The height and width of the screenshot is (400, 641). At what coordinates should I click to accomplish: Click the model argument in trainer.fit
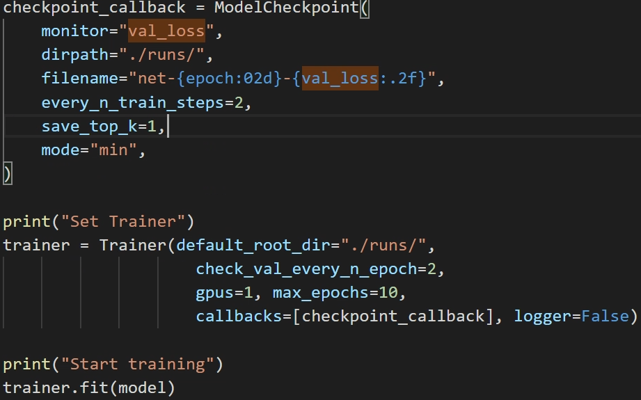coord(142,387)
